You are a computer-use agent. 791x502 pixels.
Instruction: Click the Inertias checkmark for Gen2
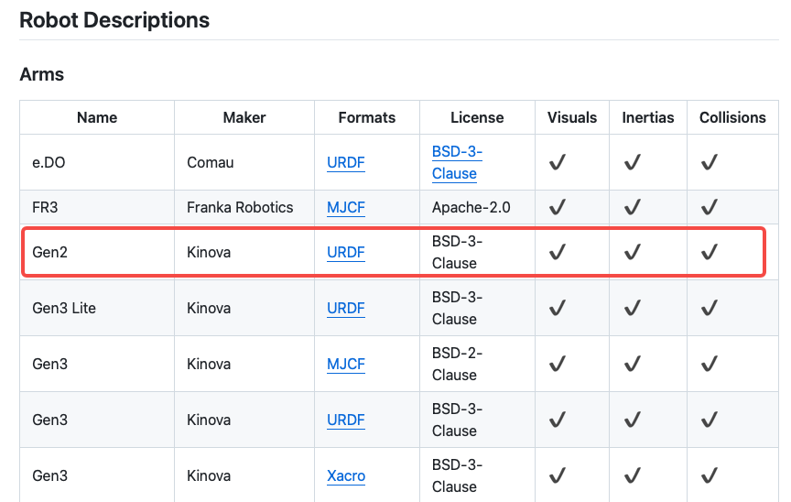point(632,252)
